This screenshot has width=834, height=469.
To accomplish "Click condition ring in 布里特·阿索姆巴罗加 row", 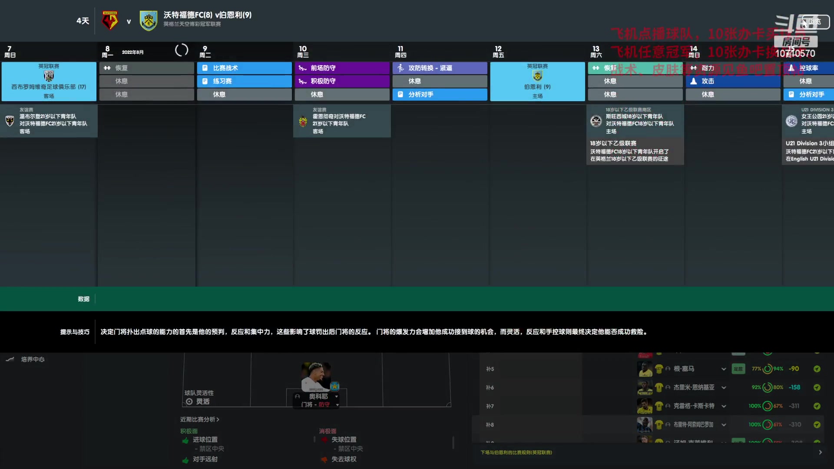I will point(768,425).
